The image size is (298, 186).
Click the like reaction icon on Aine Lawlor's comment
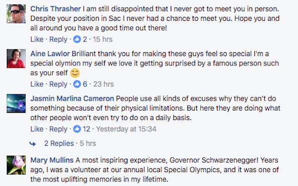coord(77,84)
